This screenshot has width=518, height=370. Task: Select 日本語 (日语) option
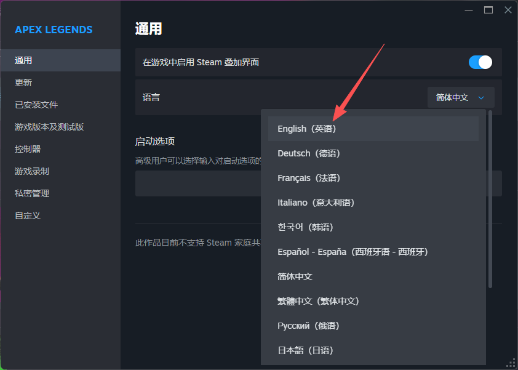coord(373,350)
